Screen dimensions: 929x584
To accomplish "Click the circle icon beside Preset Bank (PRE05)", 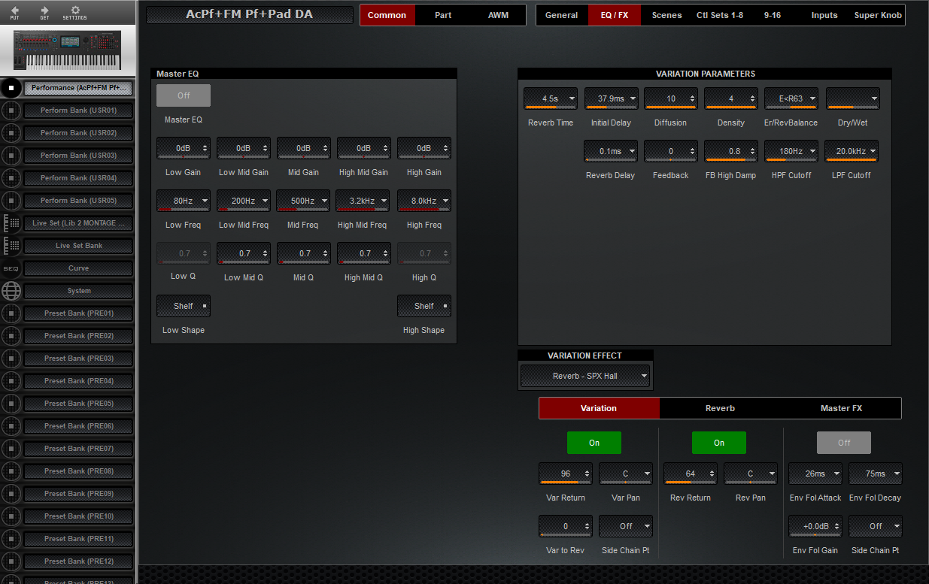I will click(x=11, y=404).
